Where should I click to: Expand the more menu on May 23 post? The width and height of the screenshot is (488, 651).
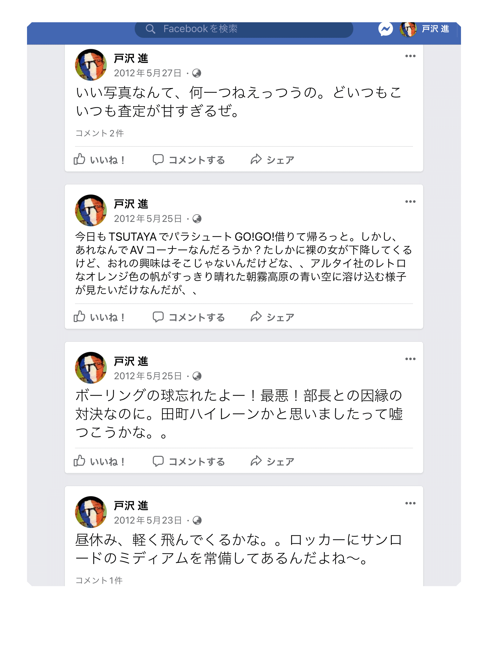[x=410, y=504]
